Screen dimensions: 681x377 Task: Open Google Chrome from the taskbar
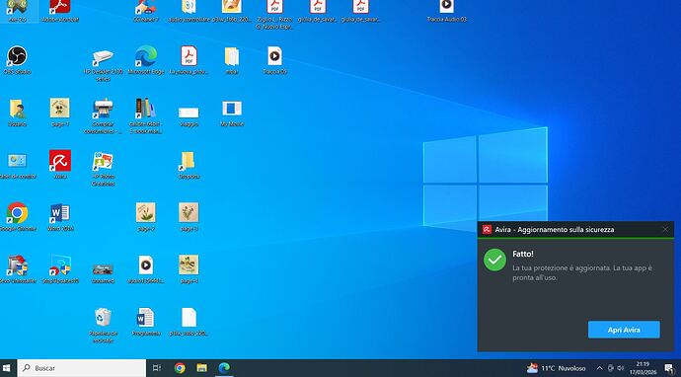point(180,368)
